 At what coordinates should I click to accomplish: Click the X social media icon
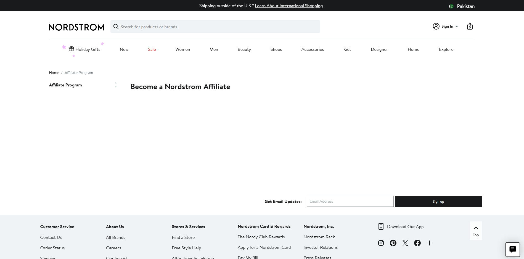405,243
